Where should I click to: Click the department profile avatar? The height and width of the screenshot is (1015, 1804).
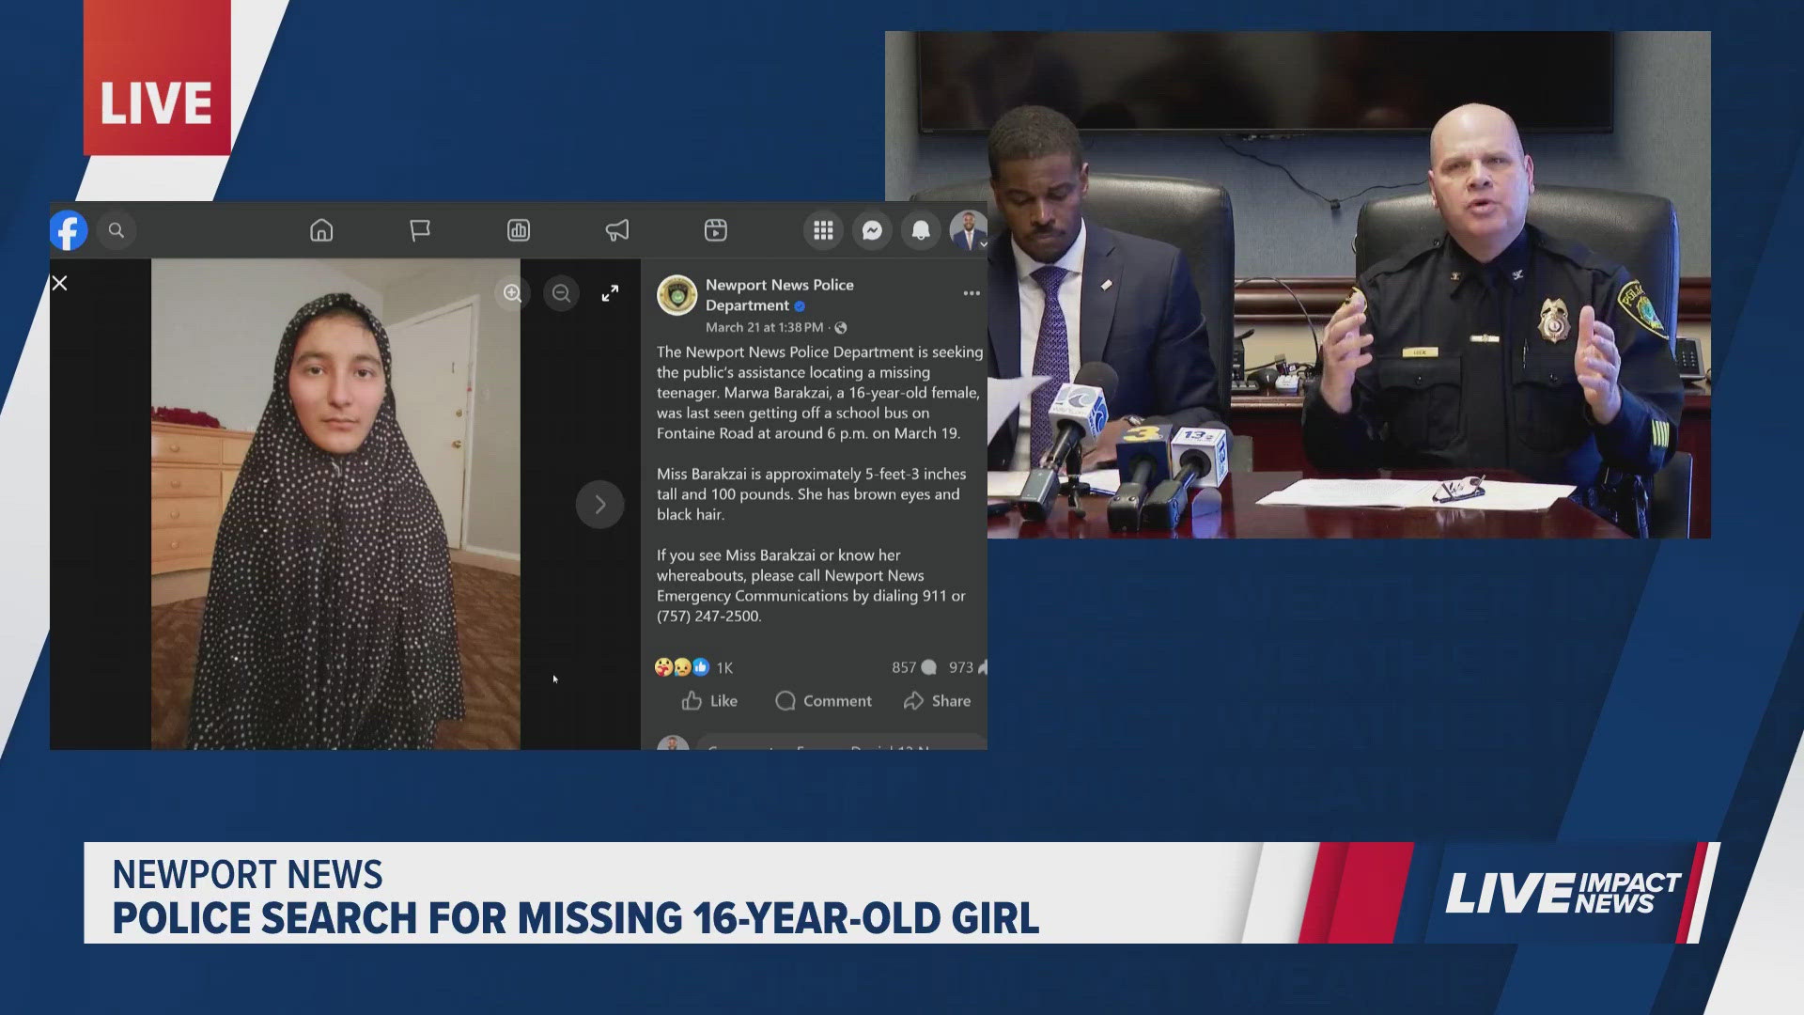point(676,295)
